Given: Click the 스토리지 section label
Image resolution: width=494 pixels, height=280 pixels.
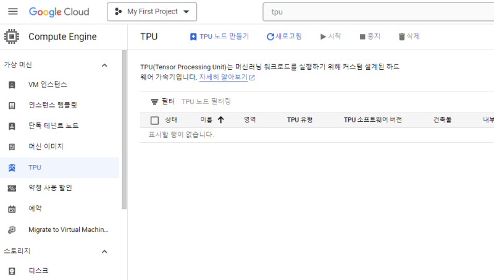Looking at the screenshot, I should pyautogui.click(x=17, y=251).
